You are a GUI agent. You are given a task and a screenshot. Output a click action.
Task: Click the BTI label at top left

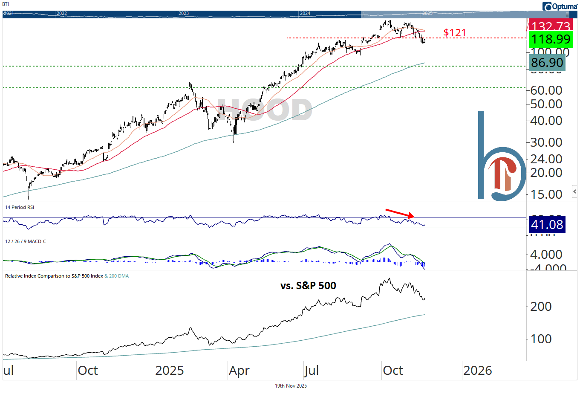(6, 4)
